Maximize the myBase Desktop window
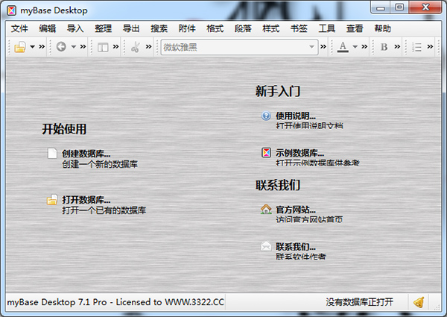 399,7
